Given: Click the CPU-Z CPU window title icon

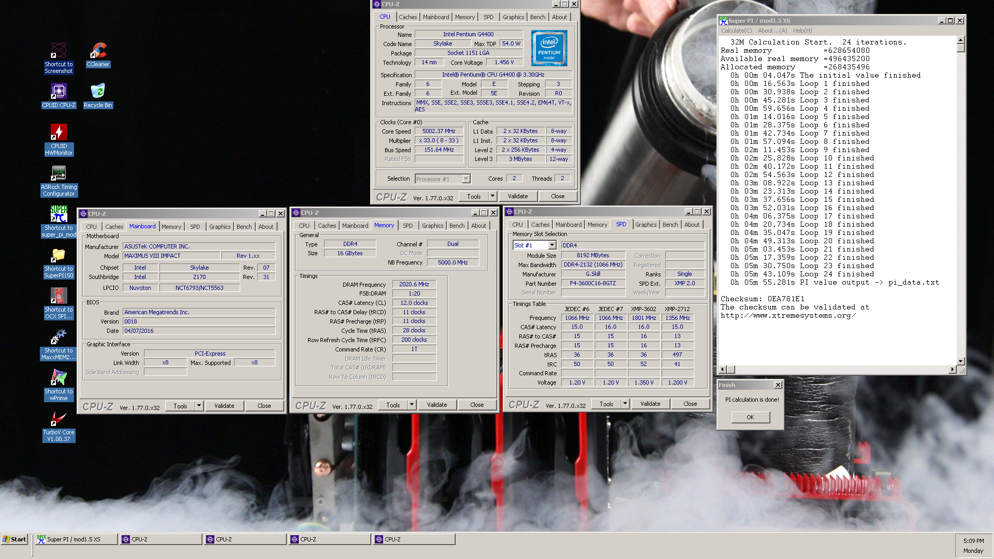Looking at the screenshot, I should coord(377,4).
